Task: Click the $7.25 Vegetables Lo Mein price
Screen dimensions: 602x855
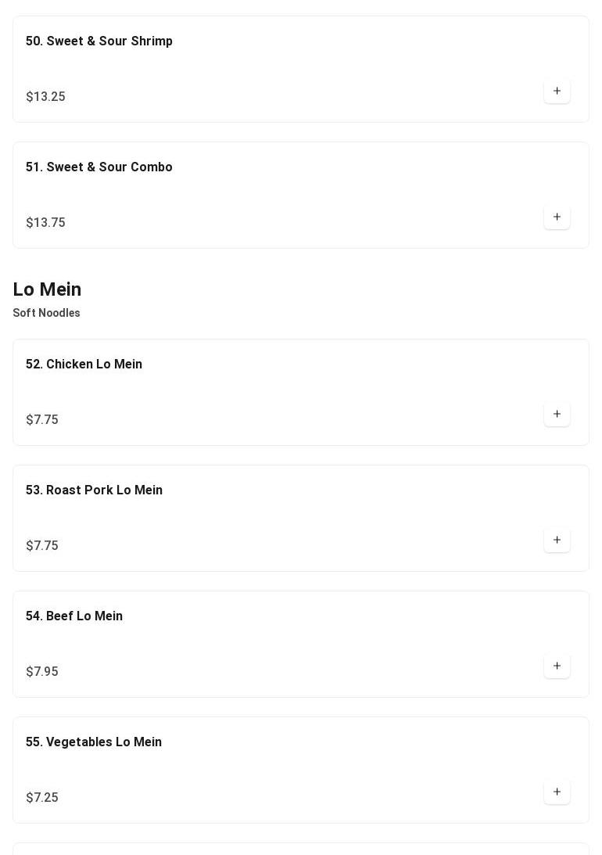Action: pyautogui.click(x=42, y=798)
